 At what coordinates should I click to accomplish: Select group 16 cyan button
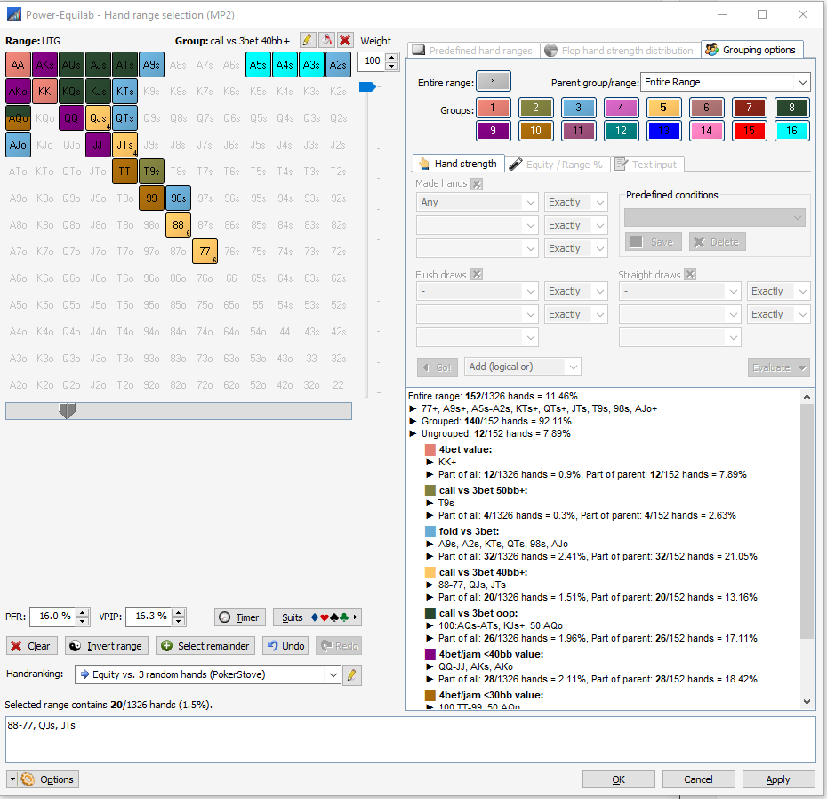[x=791, y=131]
